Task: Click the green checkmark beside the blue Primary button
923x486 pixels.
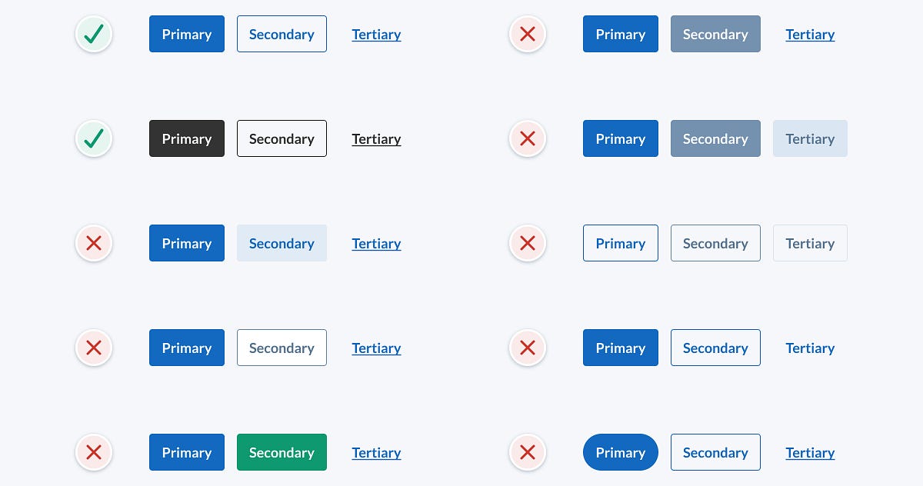Action: tap(94, 34)
